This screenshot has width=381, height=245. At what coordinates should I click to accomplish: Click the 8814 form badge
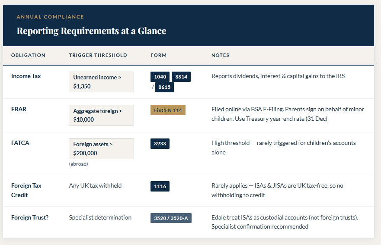(x=181, y=77)
